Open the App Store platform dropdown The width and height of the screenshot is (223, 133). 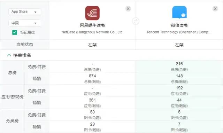coord(25,11)
